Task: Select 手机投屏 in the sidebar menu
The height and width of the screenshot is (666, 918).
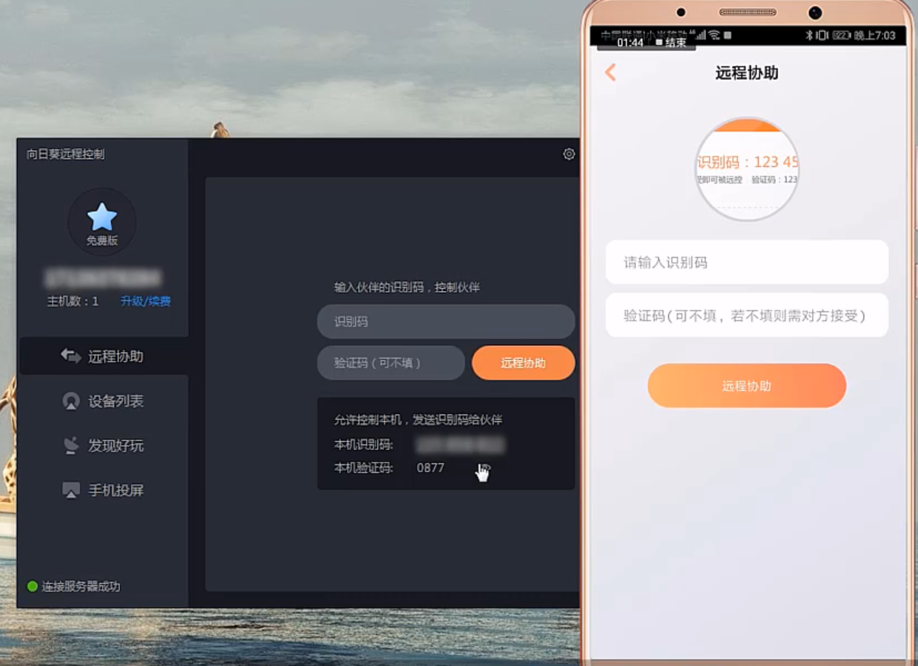Action: 116,490
